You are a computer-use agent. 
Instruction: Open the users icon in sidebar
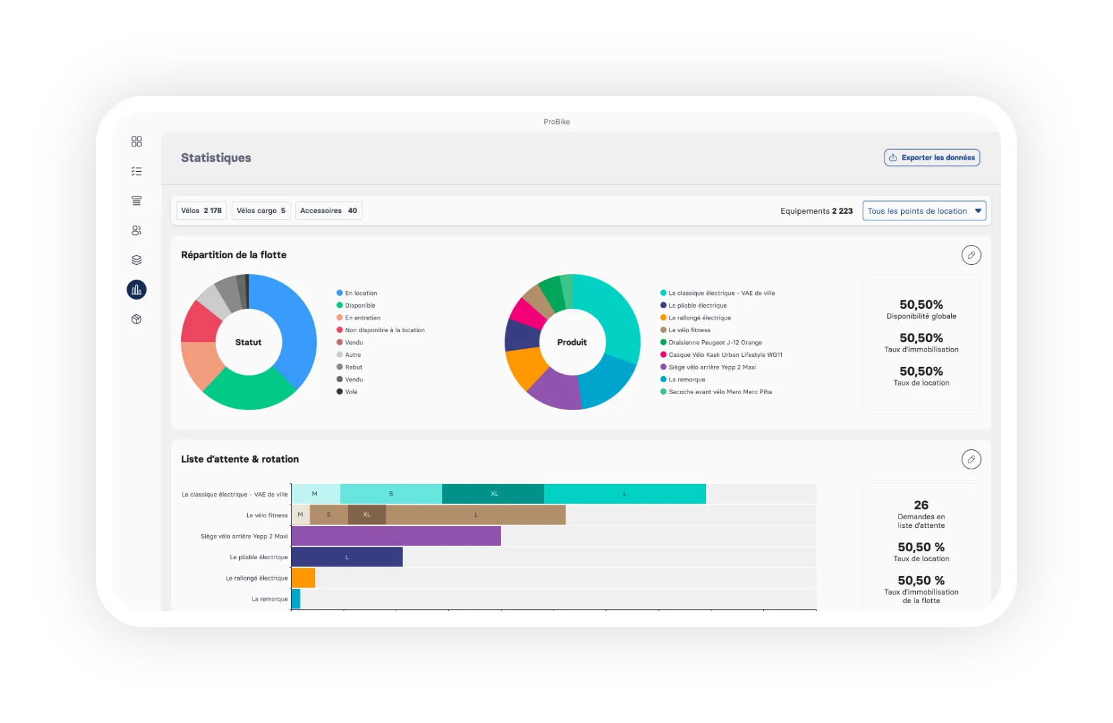(137, 230)
